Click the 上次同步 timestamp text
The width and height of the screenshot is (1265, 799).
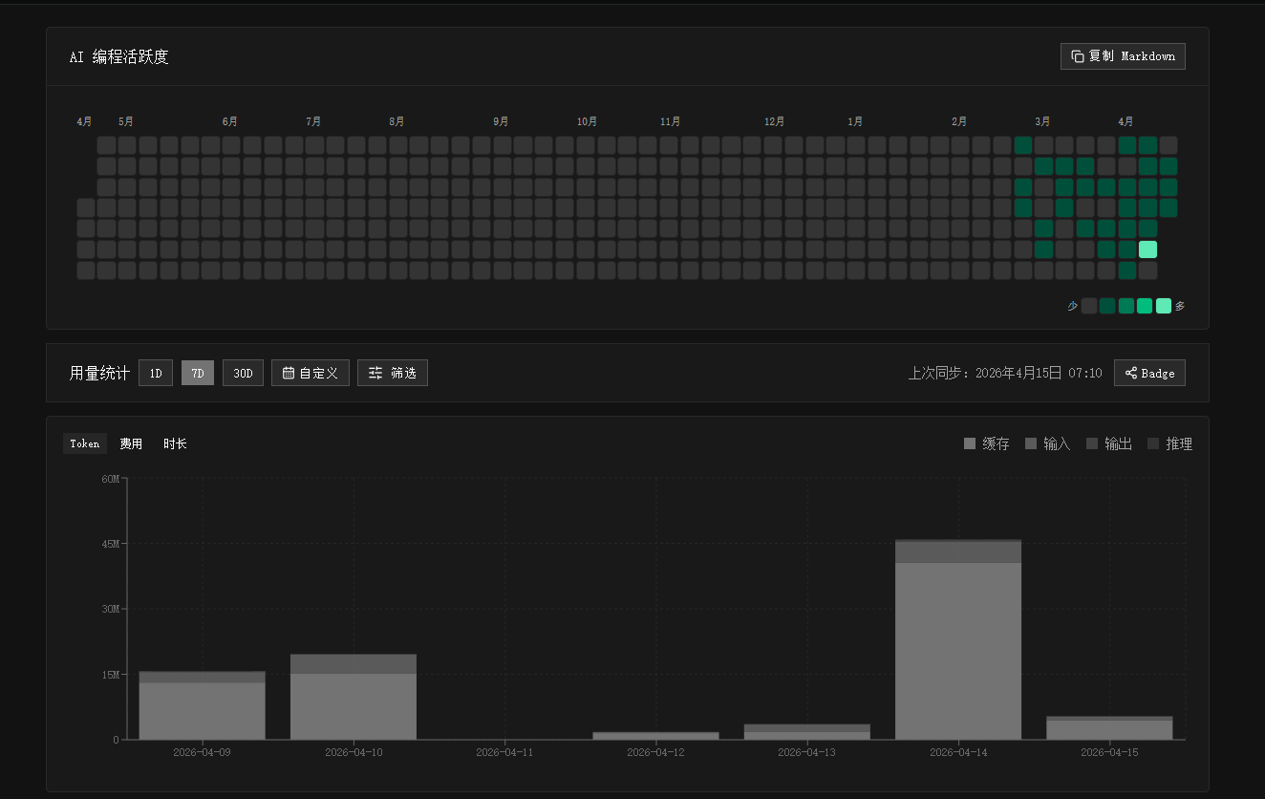(x=1005, y=373)
